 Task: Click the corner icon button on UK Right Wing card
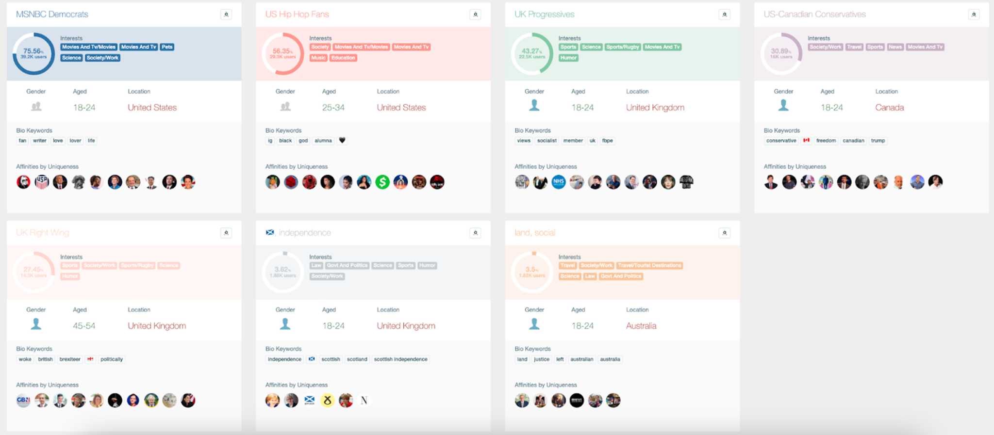(x=226, y=233)
